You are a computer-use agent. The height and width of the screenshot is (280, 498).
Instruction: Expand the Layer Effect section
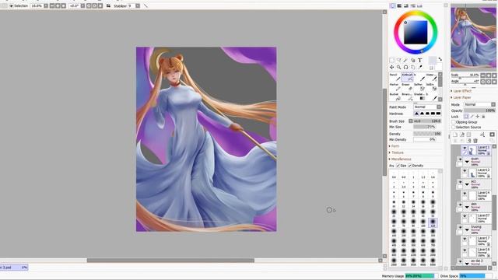pos(461,91)
